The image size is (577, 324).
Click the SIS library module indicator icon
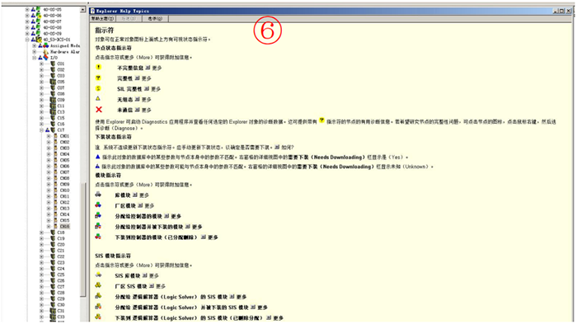pos(98,275)
